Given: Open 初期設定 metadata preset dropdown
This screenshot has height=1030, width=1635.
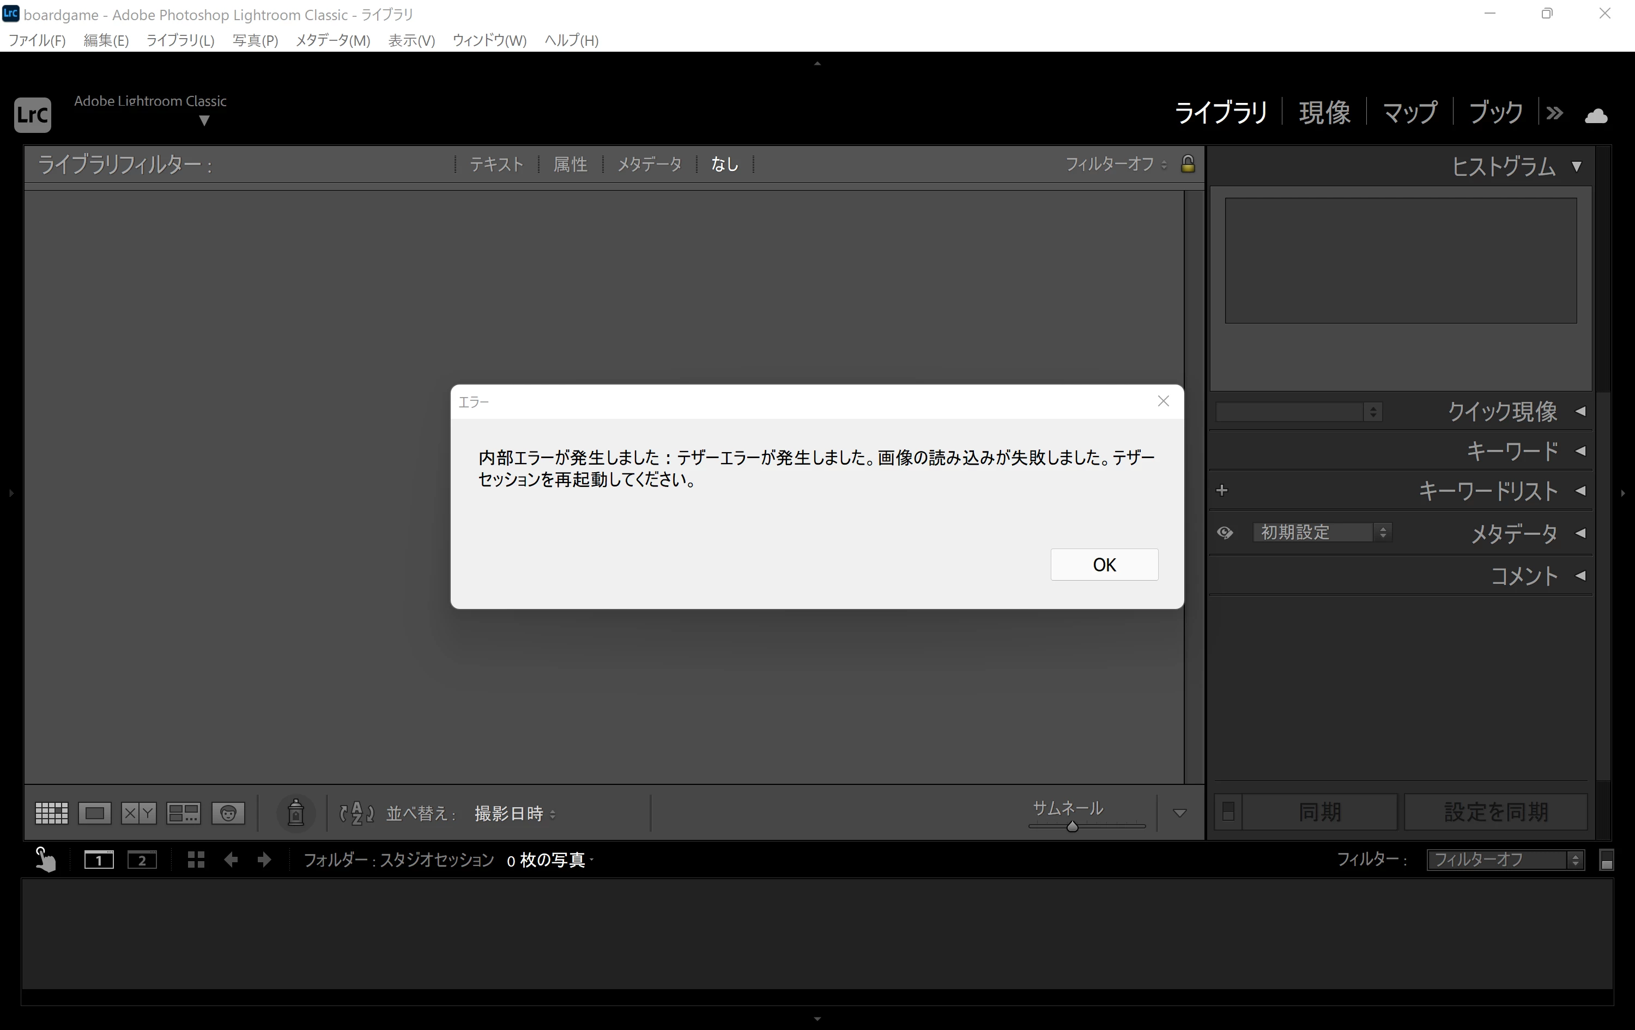Looking at the screenshot, I should coord(1321,533).
